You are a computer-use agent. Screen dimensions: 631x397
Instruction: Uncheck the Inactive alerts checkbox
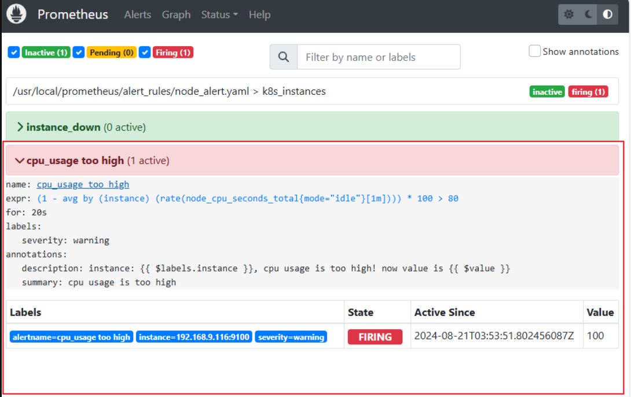[14, 52]
